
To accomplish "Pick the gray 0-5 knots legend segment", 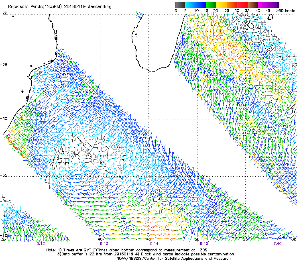I will point(180,5).
